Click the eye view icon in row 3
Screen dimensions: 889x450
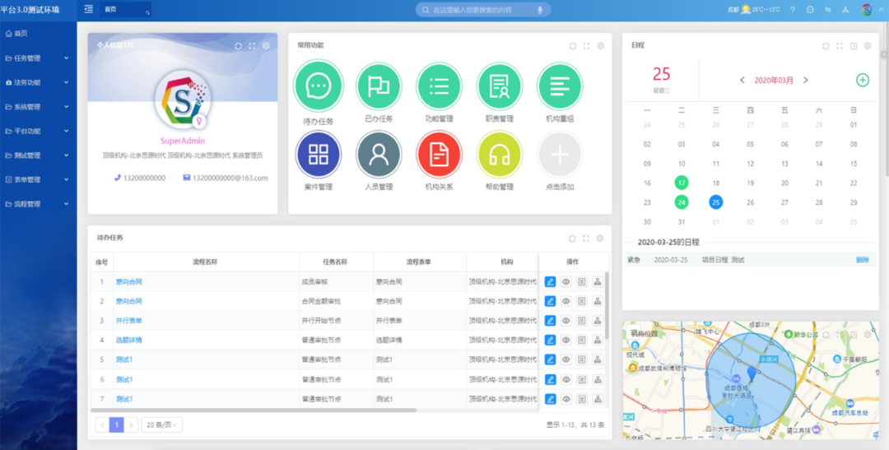pyautogui.click(x=566, y=321)
